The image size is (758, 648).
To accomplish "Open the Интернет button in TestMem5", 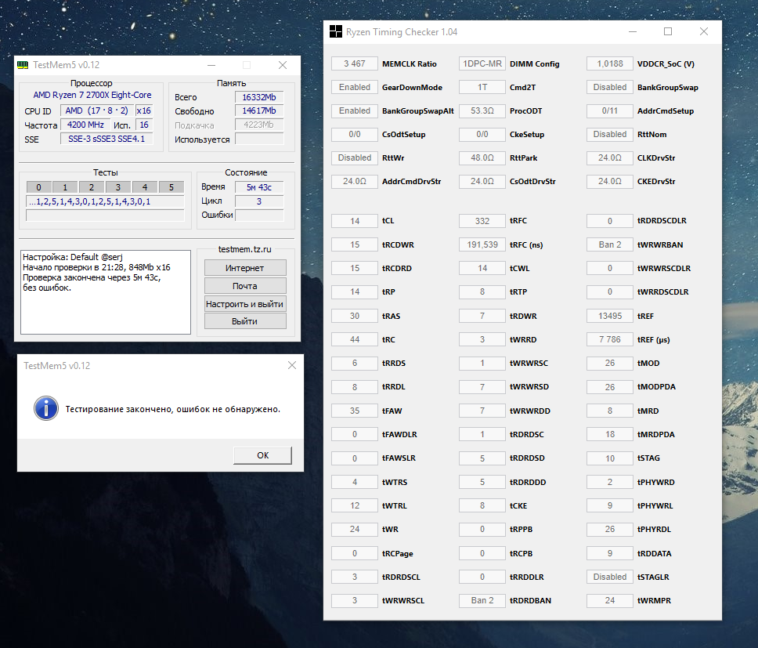I will click(x=245, y=268).
